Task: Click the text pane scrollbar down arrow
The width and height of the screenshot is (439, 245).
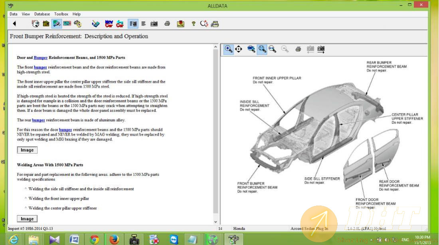Action: (x=216, y=221)
